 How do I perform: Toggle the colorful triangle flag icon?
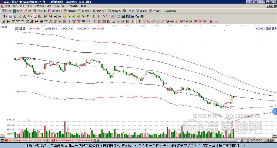pos(40,16)
